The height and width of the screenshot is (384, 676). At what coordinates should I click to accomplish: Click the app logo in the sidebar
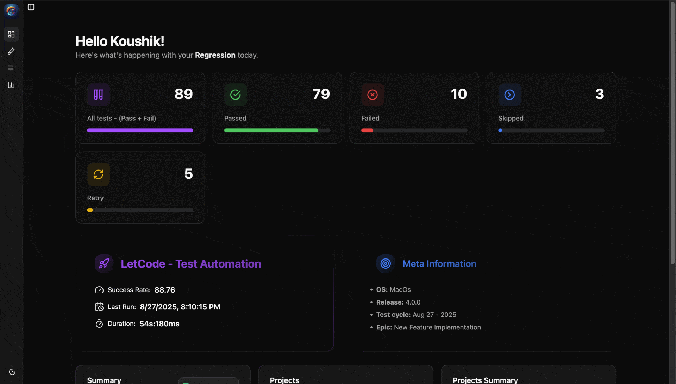[x=11, y=11]
